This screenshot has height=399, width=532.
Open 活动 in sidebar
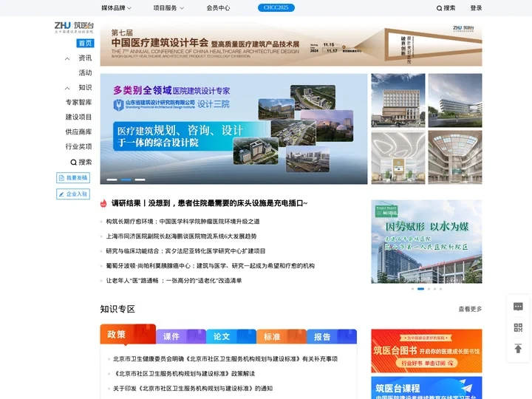click(x=85, y=72)
